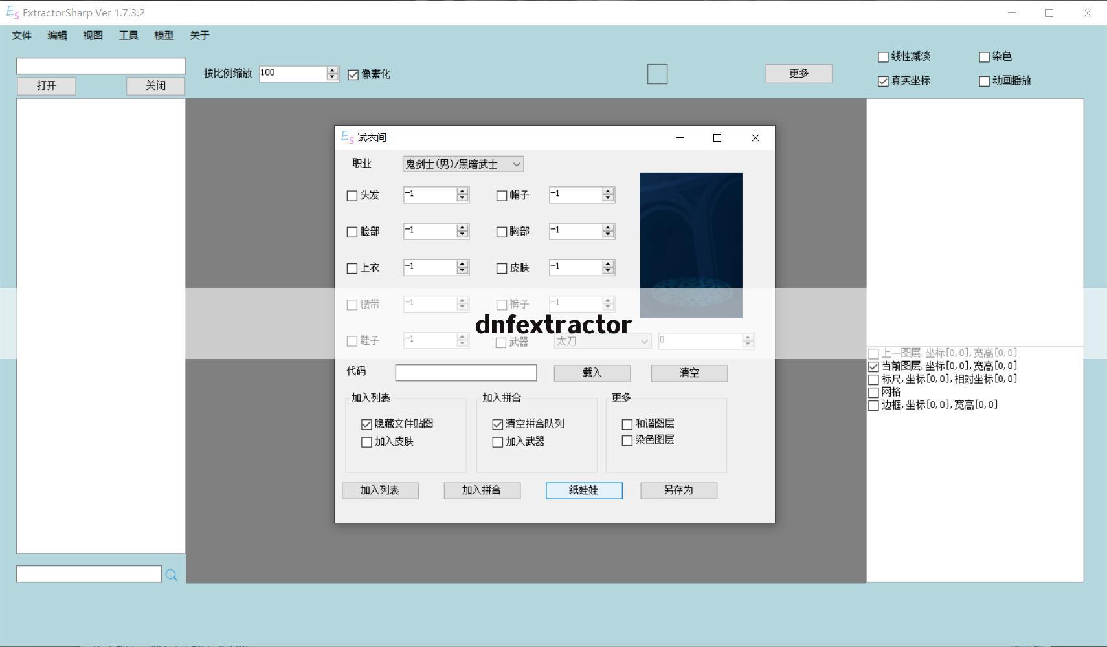
Task: Enable the 加入皮肤 checkbox
Action: point(366,443)
